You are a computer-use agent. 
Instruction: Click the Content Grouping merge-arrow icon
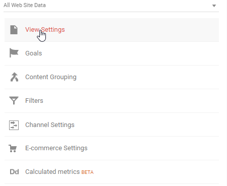pyautogui.click(x=14, y=77)
